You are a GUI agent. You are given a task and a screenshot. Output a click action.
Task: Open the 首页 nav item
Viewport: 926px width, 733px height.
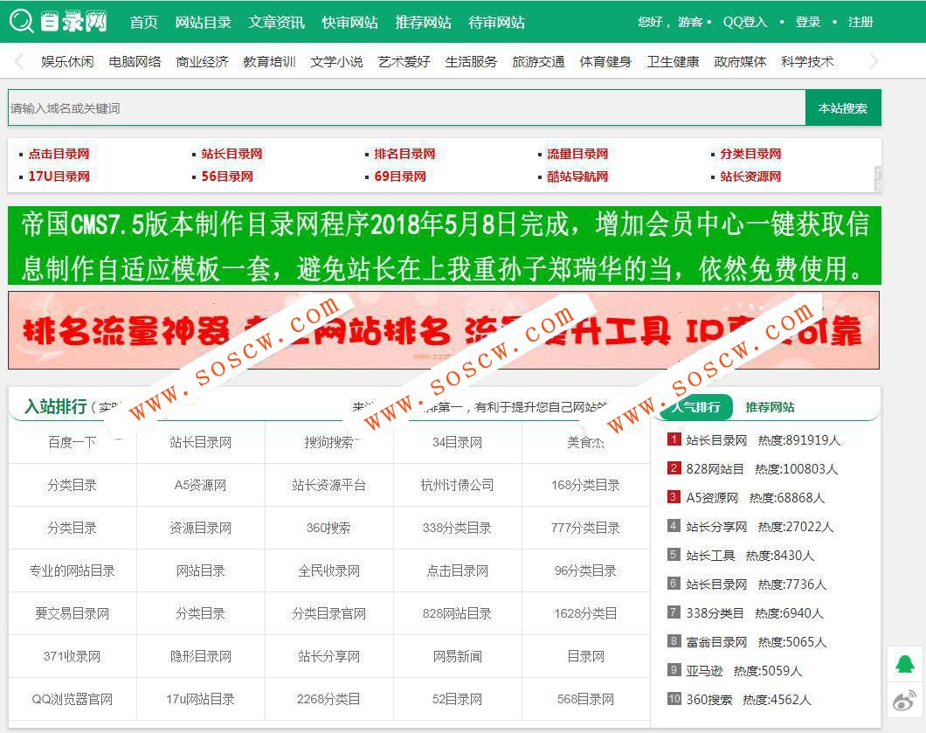tap(143, 23)
